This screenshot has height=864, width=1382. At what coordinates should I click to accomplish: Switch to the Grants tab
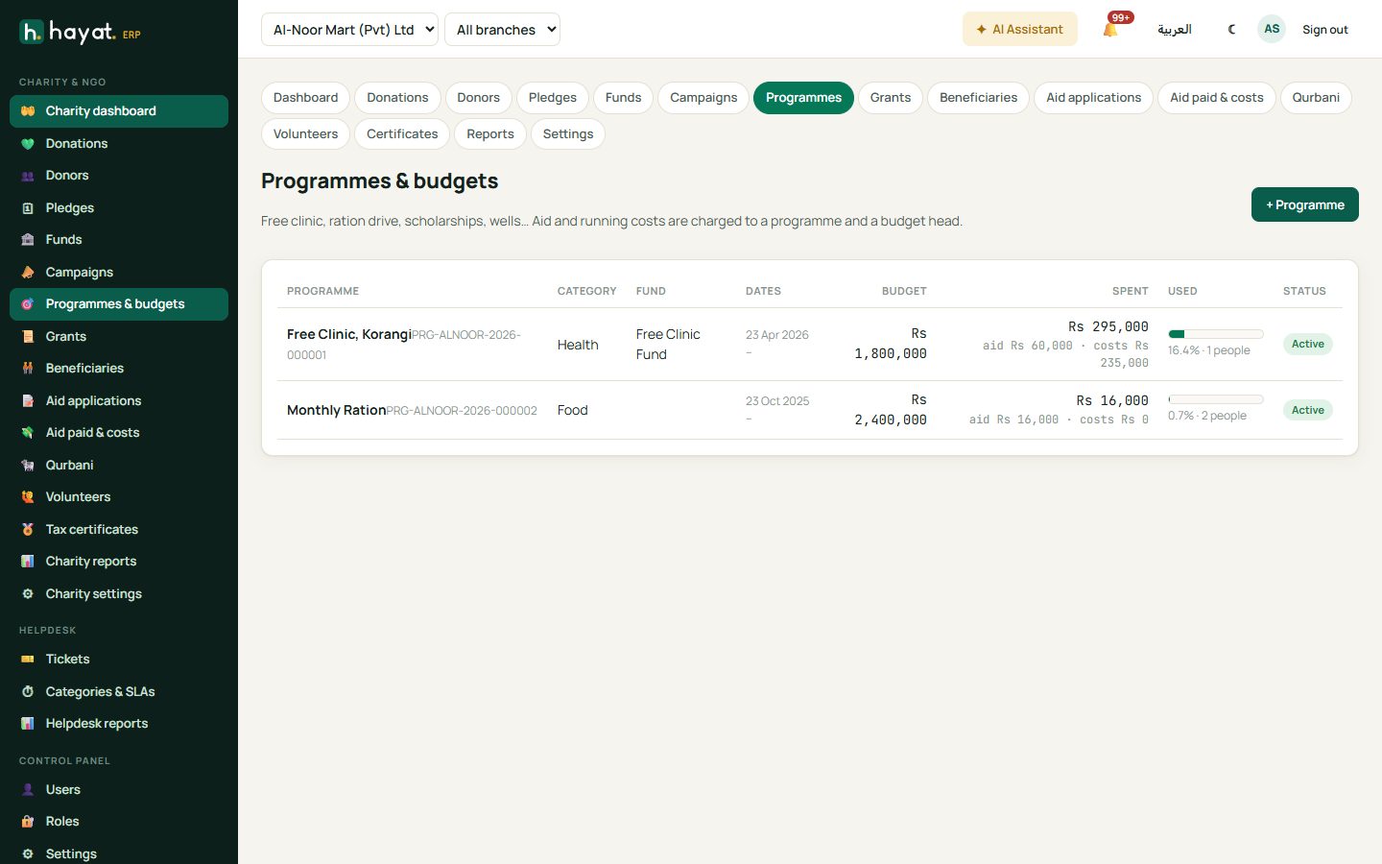(891, 98)
